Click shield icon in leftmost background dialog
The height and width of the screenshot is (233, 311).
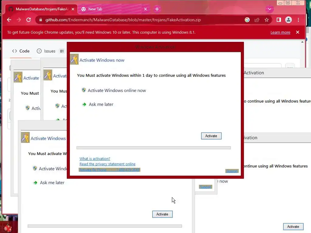click(28, 108)
